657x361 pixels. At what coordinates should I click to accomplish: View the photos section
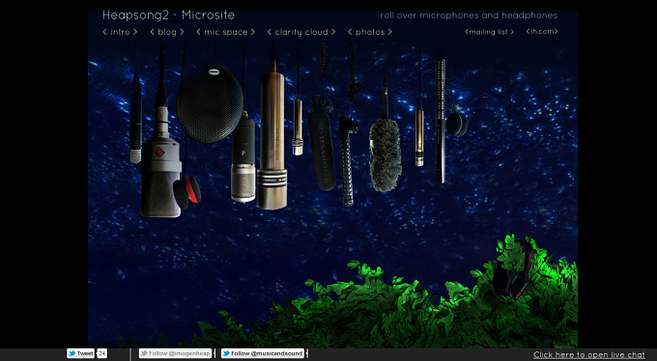370,32
